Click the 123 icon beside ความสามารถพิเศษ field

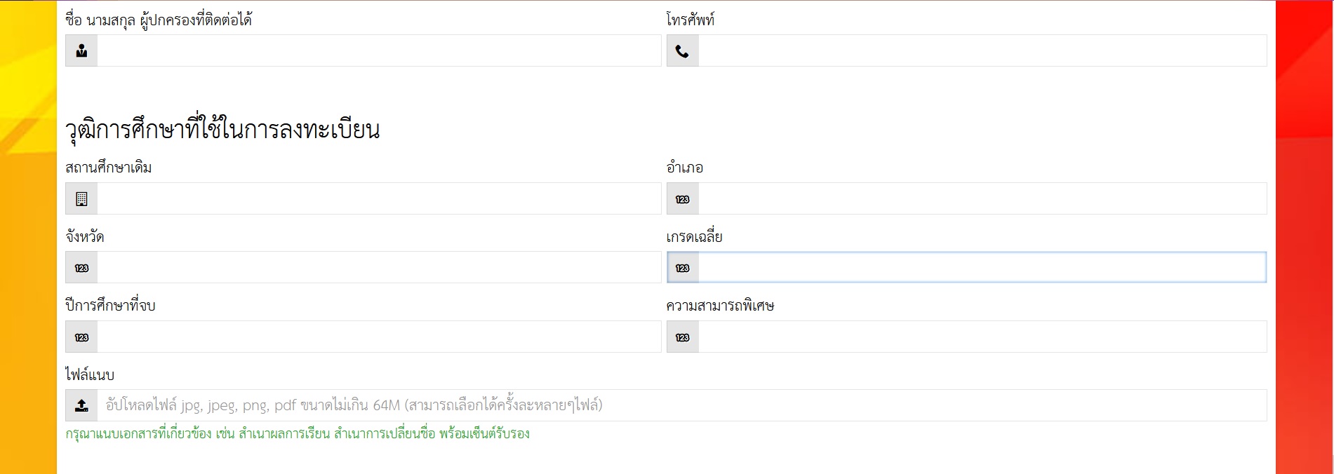(682, 337)
